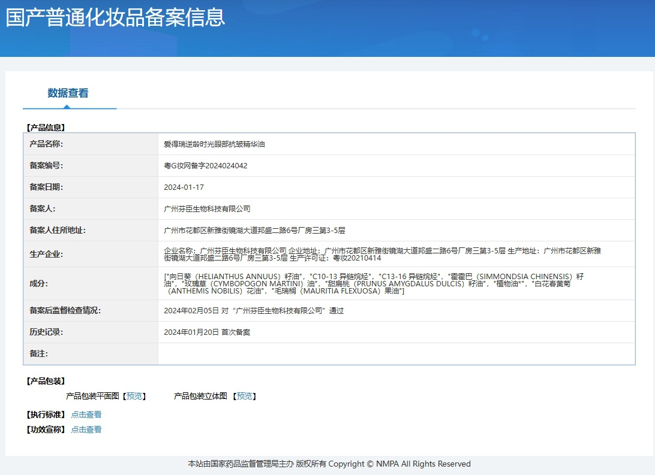Click the 产品名称 label

pyautogui.click(x=46, y=144)
